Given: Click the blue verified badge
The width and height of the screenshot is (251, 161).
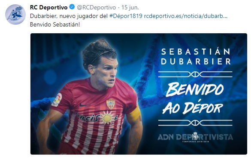Looking at the screenshot, I should [72, 7].
